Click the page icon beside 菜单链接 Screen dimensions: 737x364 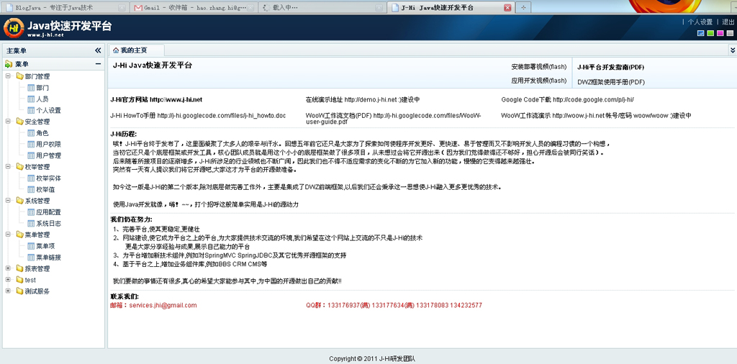31,258
